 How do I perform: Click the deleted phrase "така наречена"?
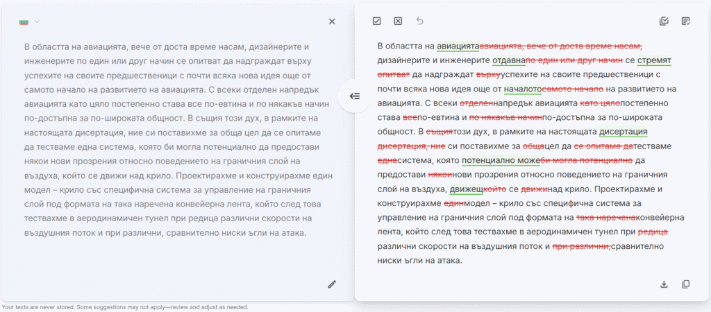point(605,218)
